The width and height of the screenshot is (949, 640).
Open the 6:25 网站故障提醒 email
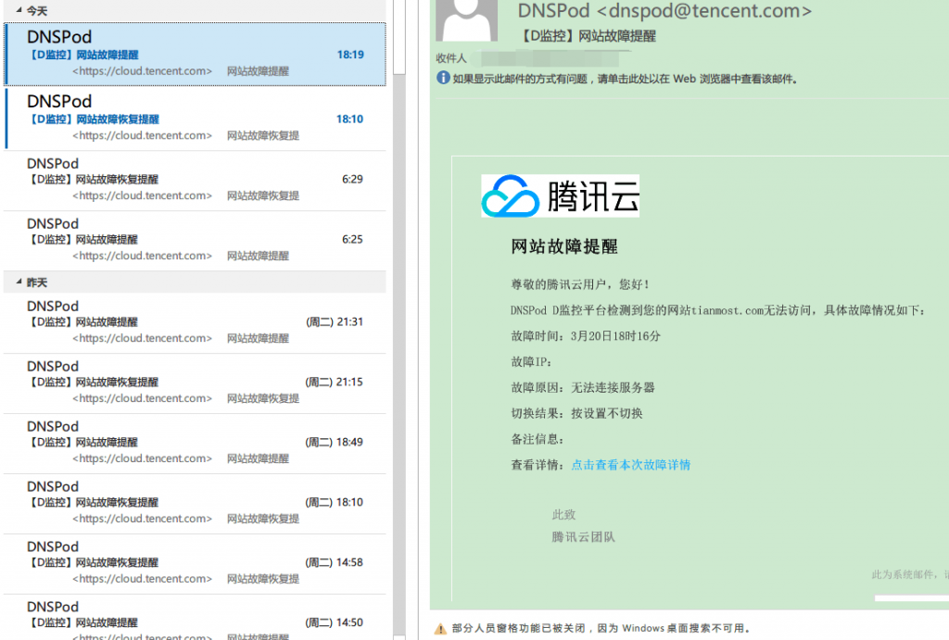[195, 240]
